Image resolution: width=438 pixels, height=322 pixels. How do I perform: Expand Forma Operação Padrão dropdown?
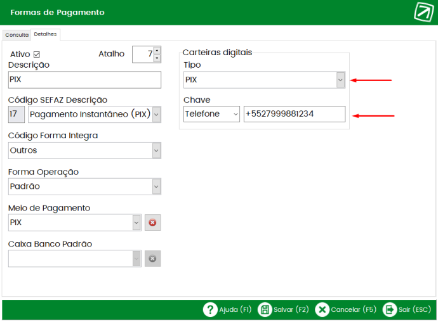point(156,186)
